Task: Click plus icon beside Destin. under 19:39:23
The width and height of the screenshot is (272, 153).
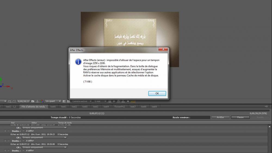Action: 5,141
